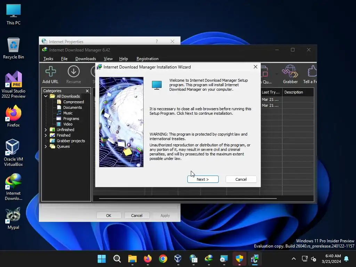Open the Downloads menu
This screenshot has height=267, width=356.
[x=86, y=58]
